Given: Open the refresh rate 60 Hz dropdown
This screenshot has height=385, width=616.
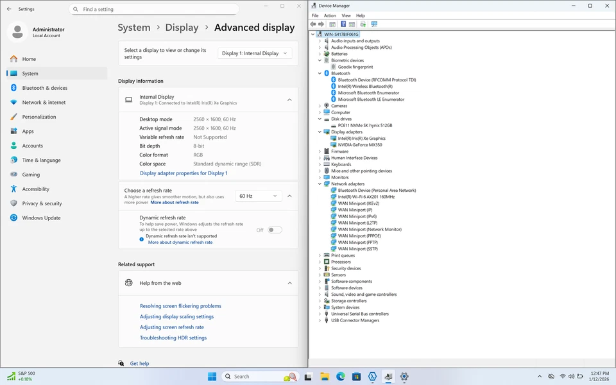Looking at the screenshot, I should tap(258, 196).
